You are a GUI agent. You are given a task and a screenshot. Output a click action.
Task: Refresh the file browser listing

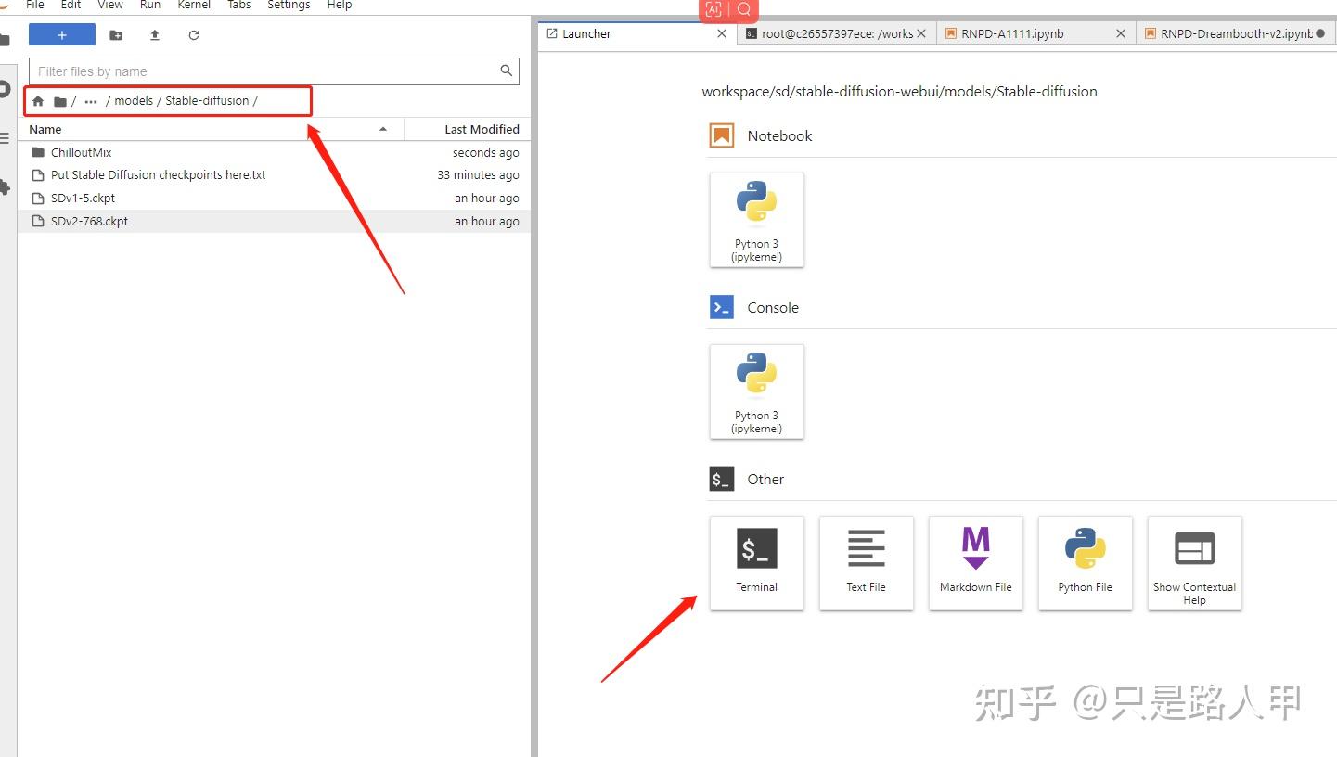[x=194, y=35]
